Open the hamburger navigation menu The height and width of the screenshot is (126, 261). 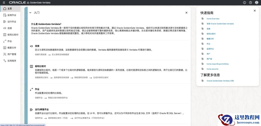tap(4, 3)
